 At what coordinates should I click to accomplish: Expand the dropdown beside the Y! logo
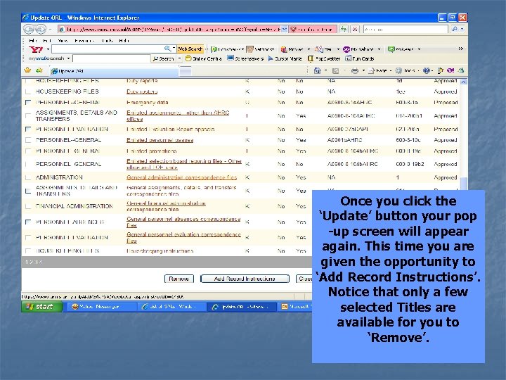tap(48, 49)
